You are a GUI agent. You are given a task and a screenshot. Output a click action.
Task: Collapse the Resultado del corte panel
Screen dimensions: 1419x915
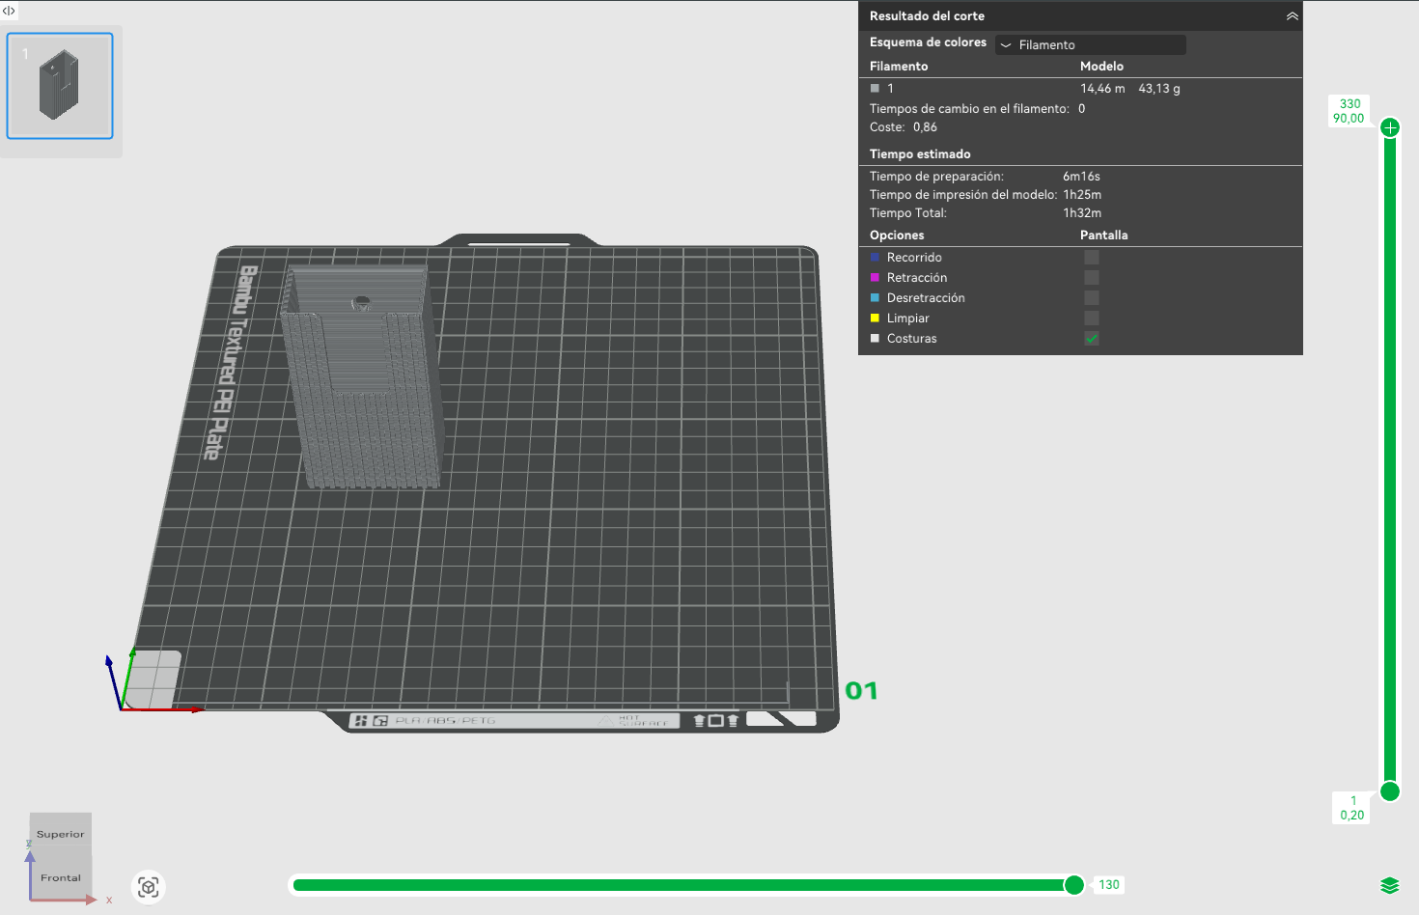pos(1292,16)
